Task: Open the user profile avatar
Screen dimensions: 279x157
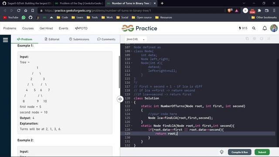Action: 274,28
